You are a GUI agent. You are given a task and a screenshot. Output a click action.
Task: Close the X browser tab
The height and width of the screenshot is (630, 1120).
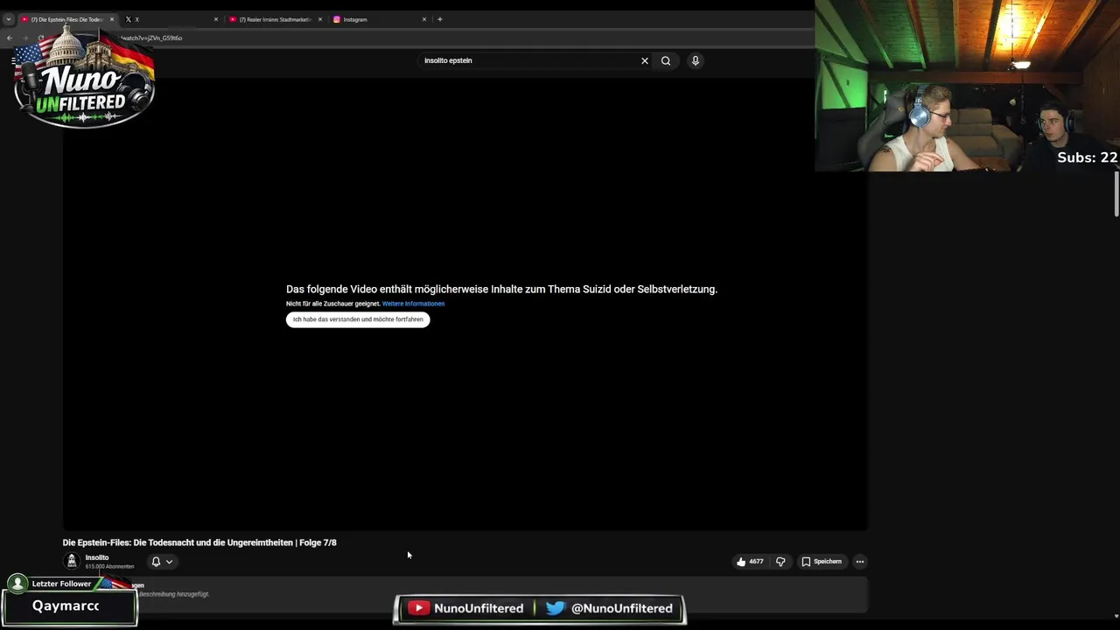click(216, 19)
